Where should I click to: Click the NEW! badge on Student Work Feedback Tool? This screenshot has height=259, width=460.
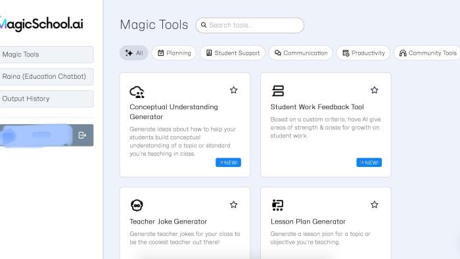pyautogui.click(x=369, y=162)
